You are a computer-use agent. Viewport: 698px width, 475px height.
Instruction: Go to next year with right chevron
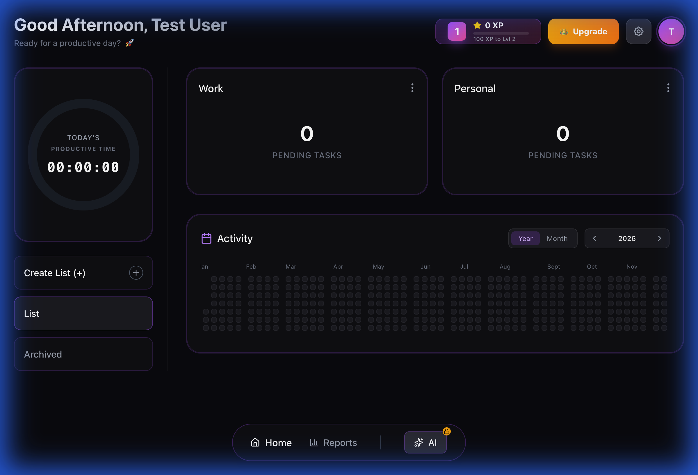[x=659, y=238]
